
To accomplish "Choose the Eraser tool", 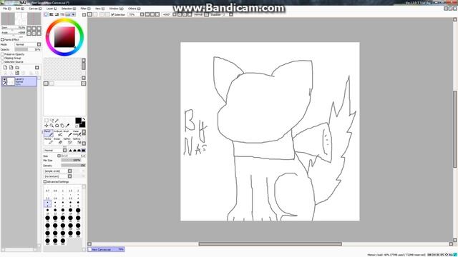I will pos(58,141).
